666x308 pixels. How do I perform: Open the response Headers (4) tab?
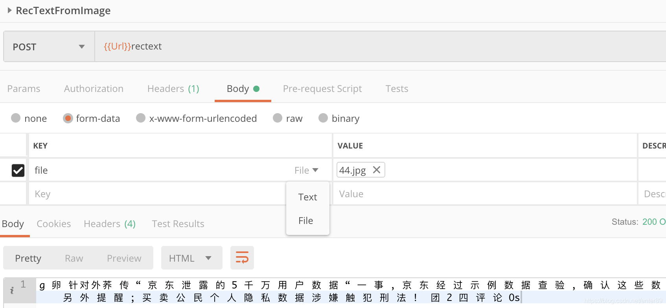click(110, 224)
